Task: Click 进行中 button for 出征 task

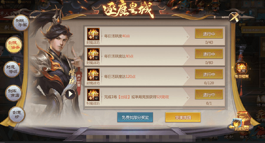Action: pos(209,95)
